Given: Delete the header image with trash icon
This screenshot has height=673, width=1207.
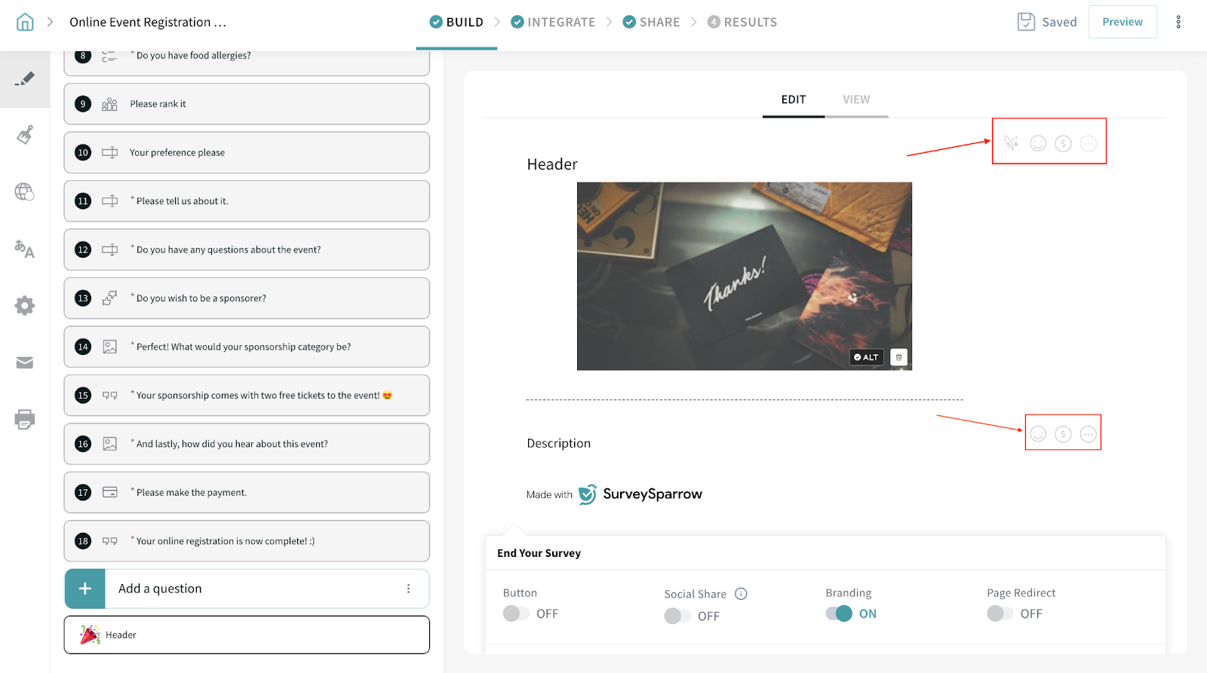Looking at the screenshot, I should 898,357.
